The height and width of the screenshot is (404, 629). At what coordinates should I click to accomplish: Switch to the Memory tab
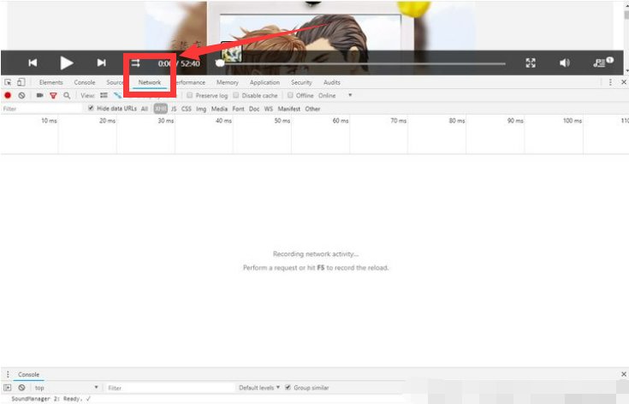point(228,82)
